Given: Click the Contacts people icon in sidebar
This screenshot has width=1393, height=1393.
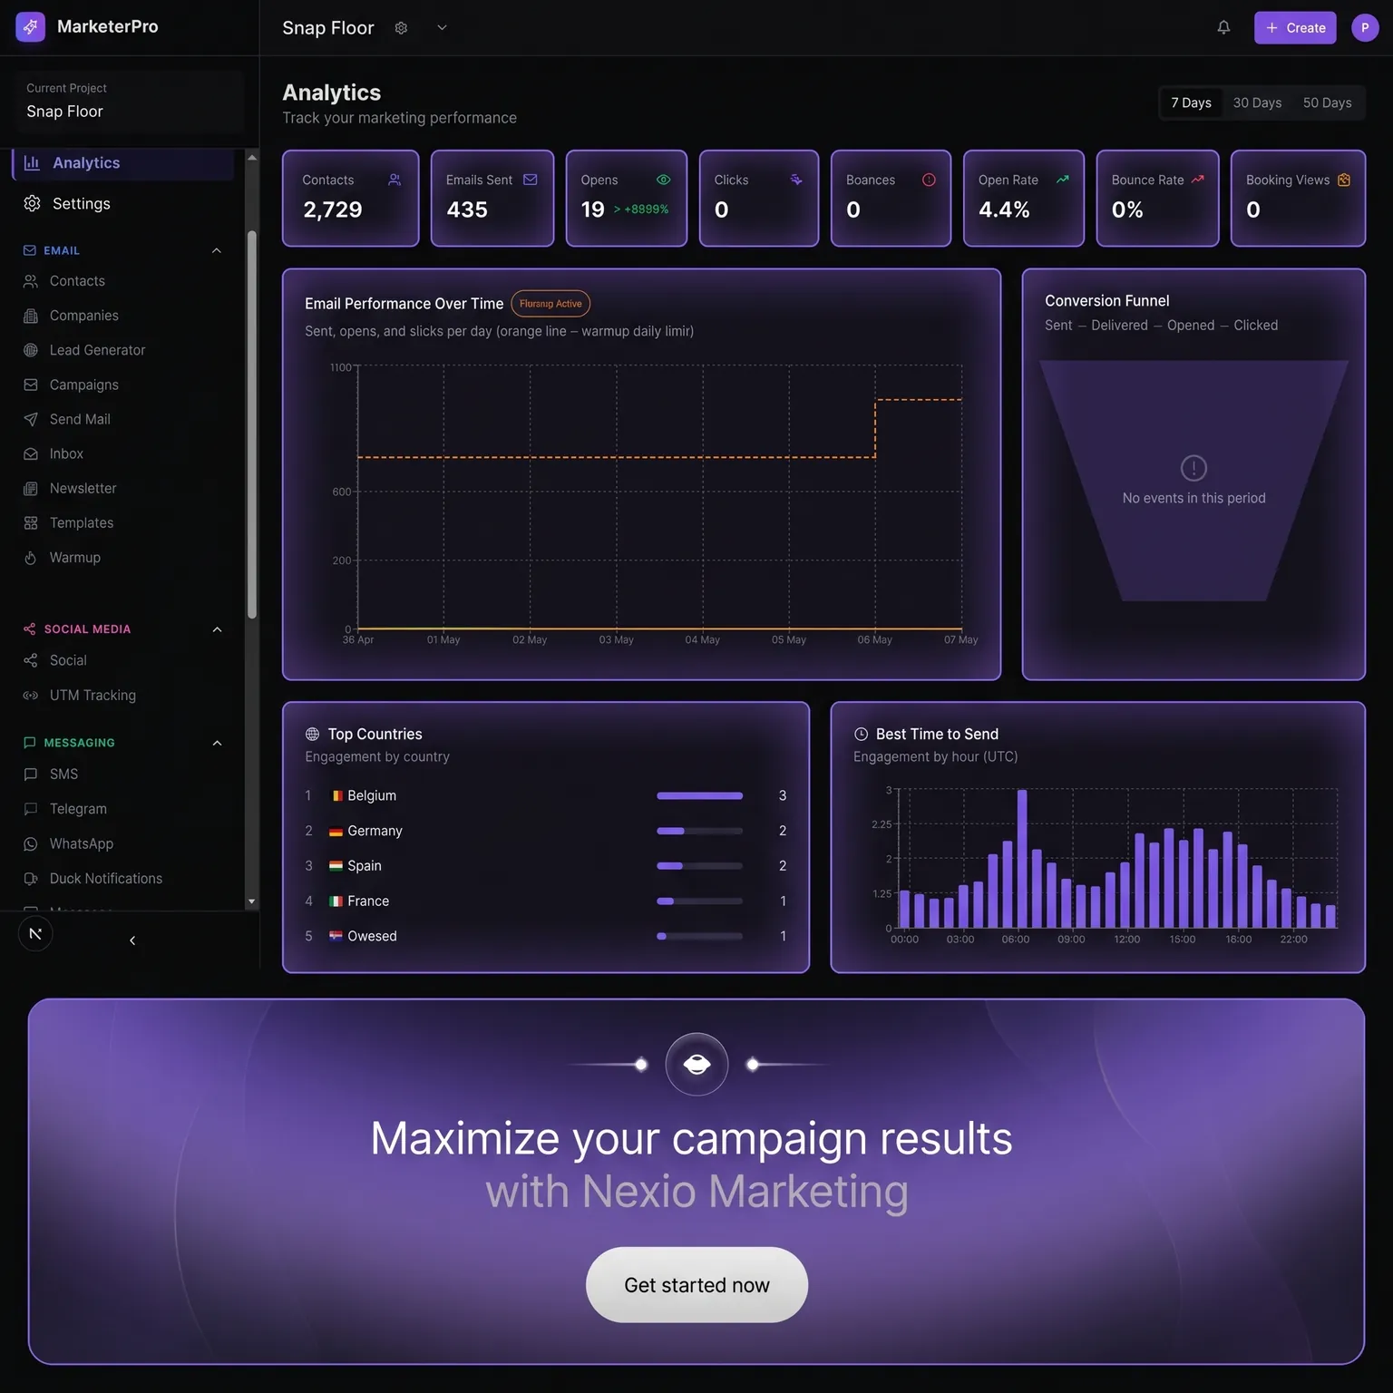Looking at the screenshot, I should [x=31, y=281].
